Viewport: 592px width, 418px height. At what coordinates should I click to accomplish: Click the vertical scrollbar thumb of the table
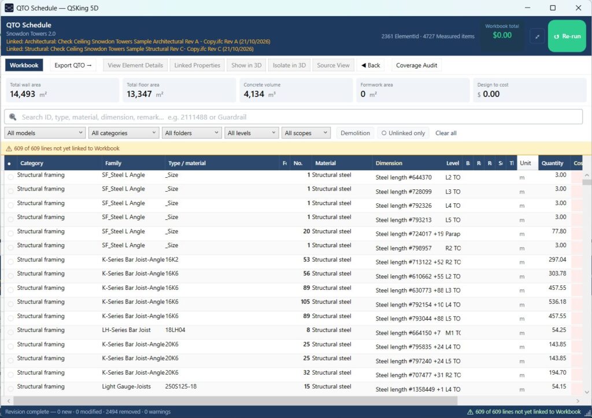point(587,182)
